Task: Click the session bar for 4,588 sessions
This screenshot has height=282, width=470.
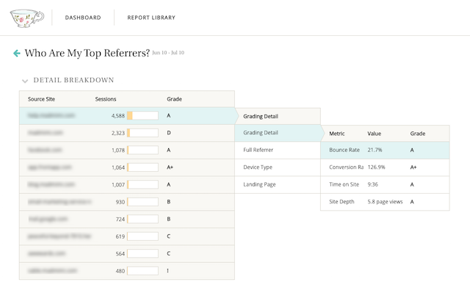Action: coord(142,116)
